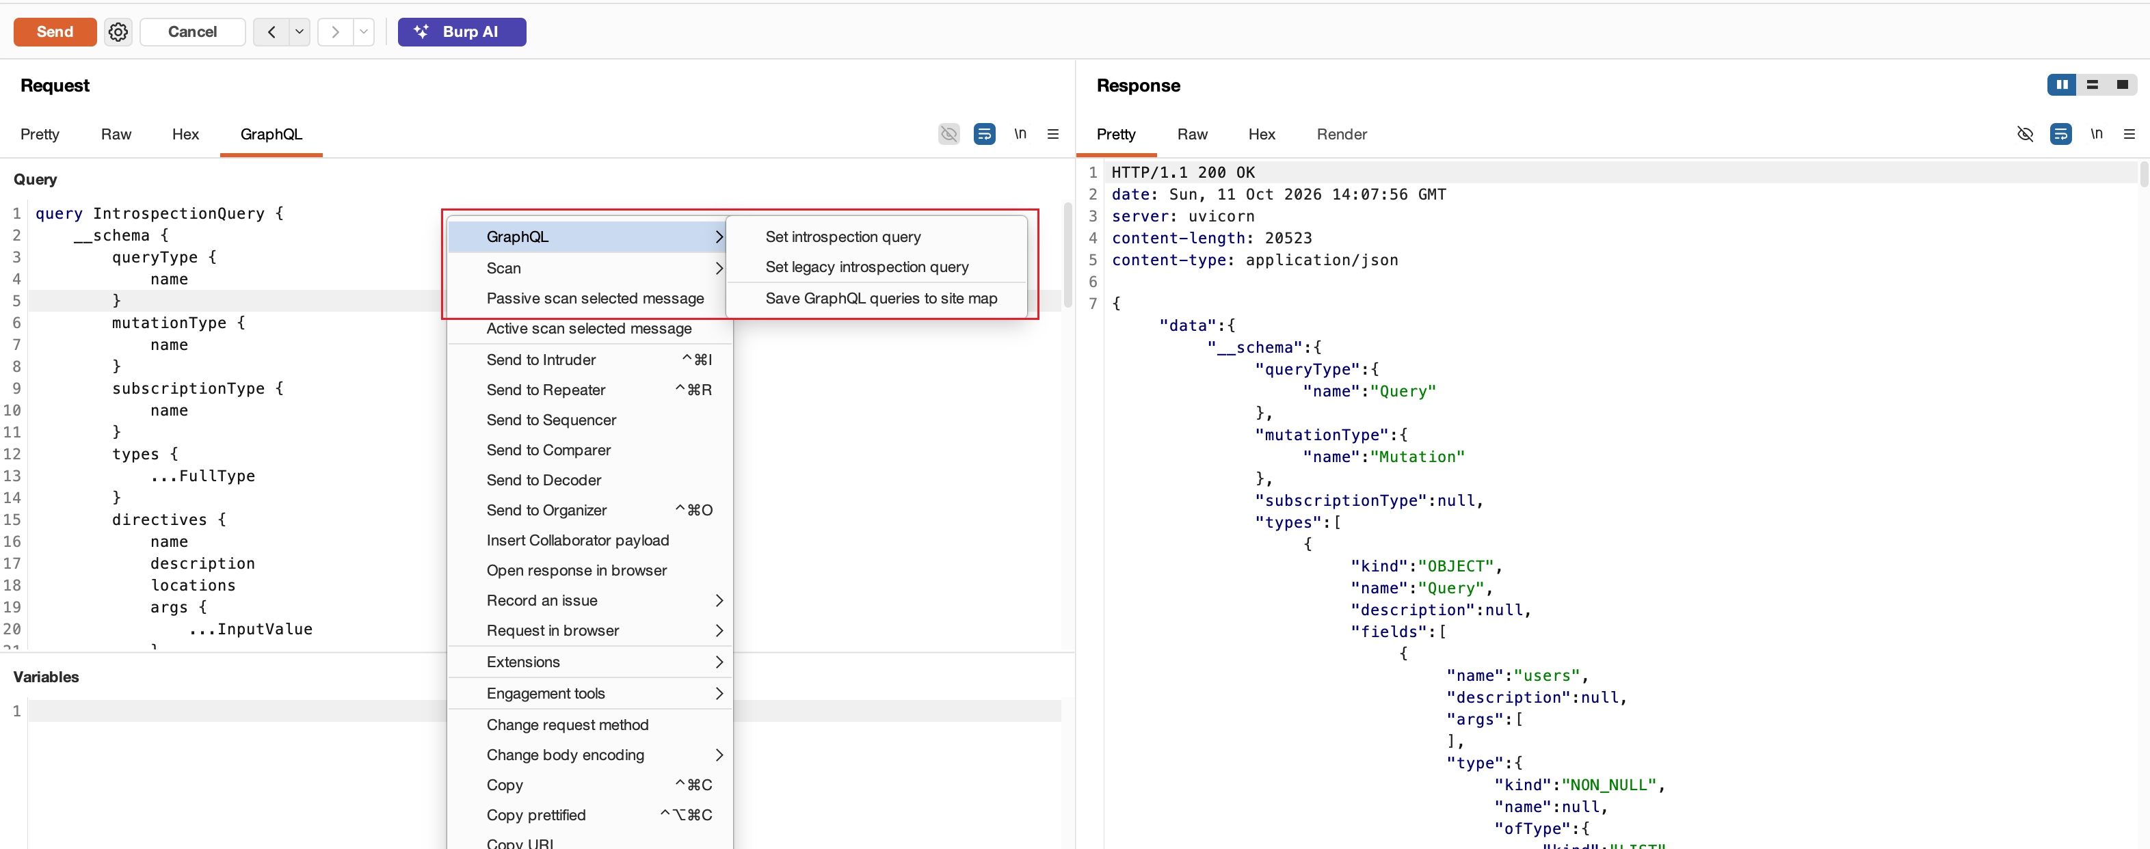Screen dimensions: 2150x849
Task: Toggle hidden characters in Request panel
Action: [x=949, y=133]
